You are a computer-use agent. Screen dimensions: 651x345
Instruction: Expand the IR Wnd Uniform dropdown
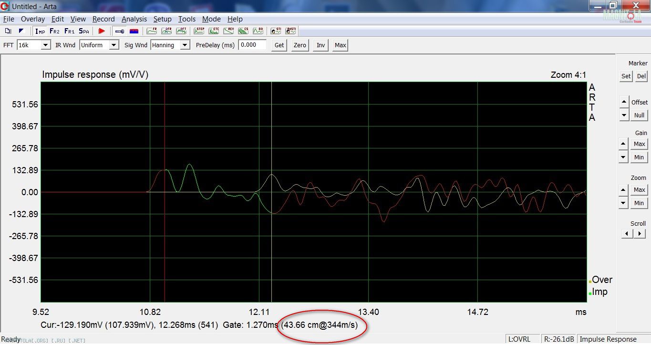coord(114,45)
